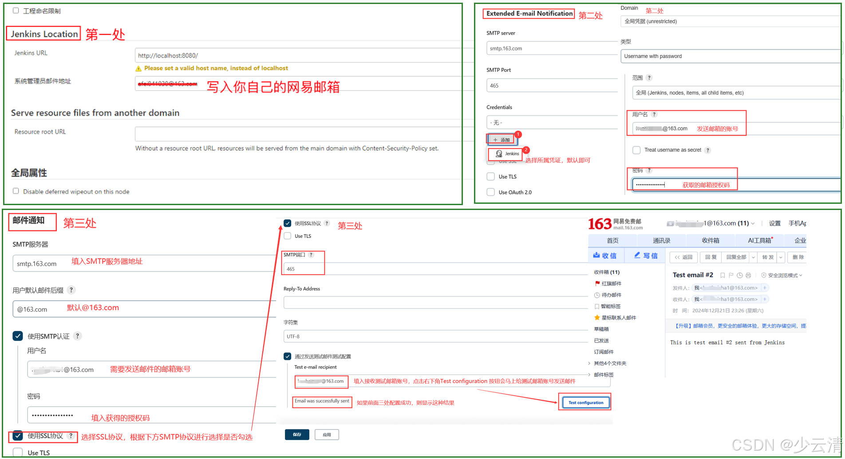
Task: Open help icon next to Treat username as secret
Action: pyautogui.click(x=708, y=150)
